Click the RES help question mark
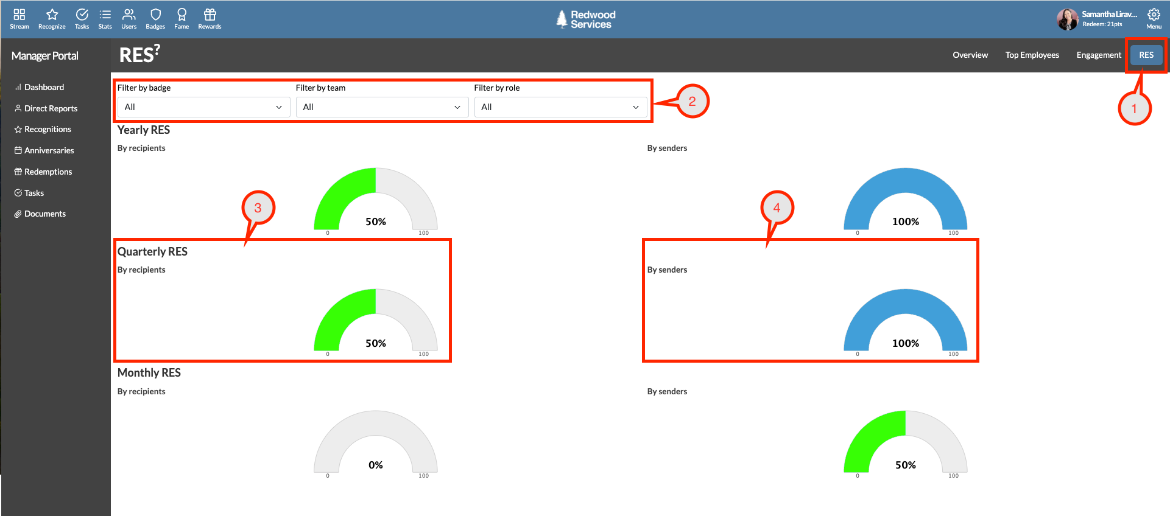Viewport: 1170px width, 516px height. (157, 49)
